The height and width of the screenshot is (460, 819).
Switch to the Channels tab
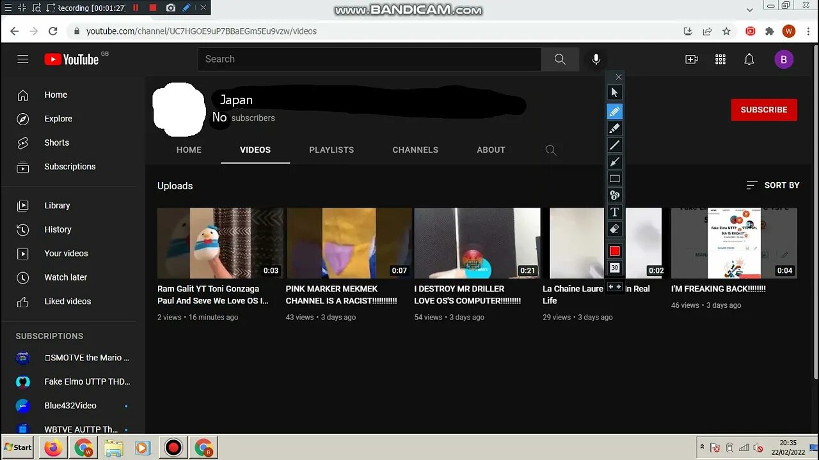[x=415, y=149]
